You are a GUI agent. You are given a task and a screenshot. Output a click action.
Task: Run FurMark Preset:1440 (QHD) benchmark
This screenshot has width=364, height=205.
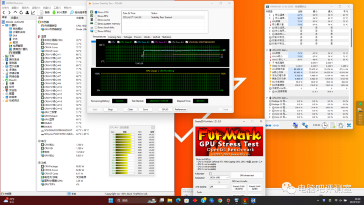(x=255, y=188)
